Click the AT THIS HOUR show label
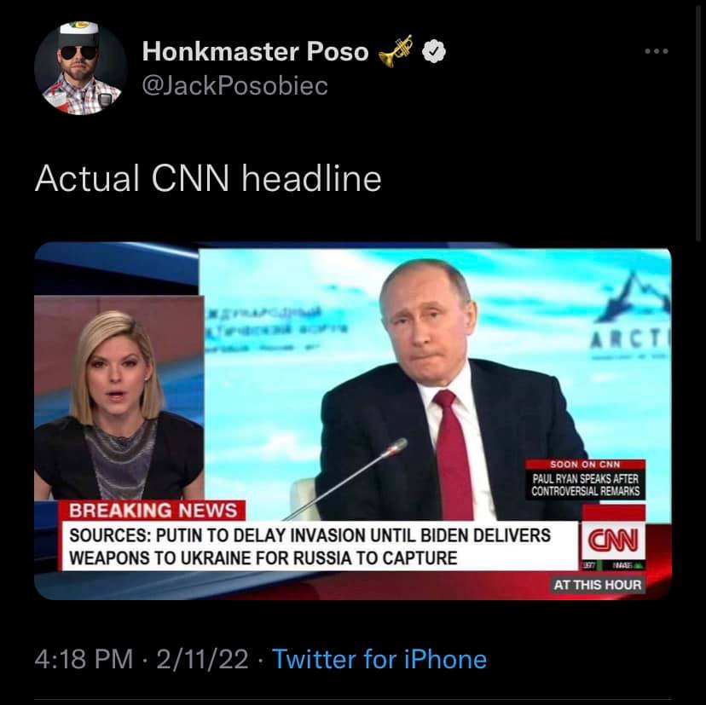 pos(597,585)
